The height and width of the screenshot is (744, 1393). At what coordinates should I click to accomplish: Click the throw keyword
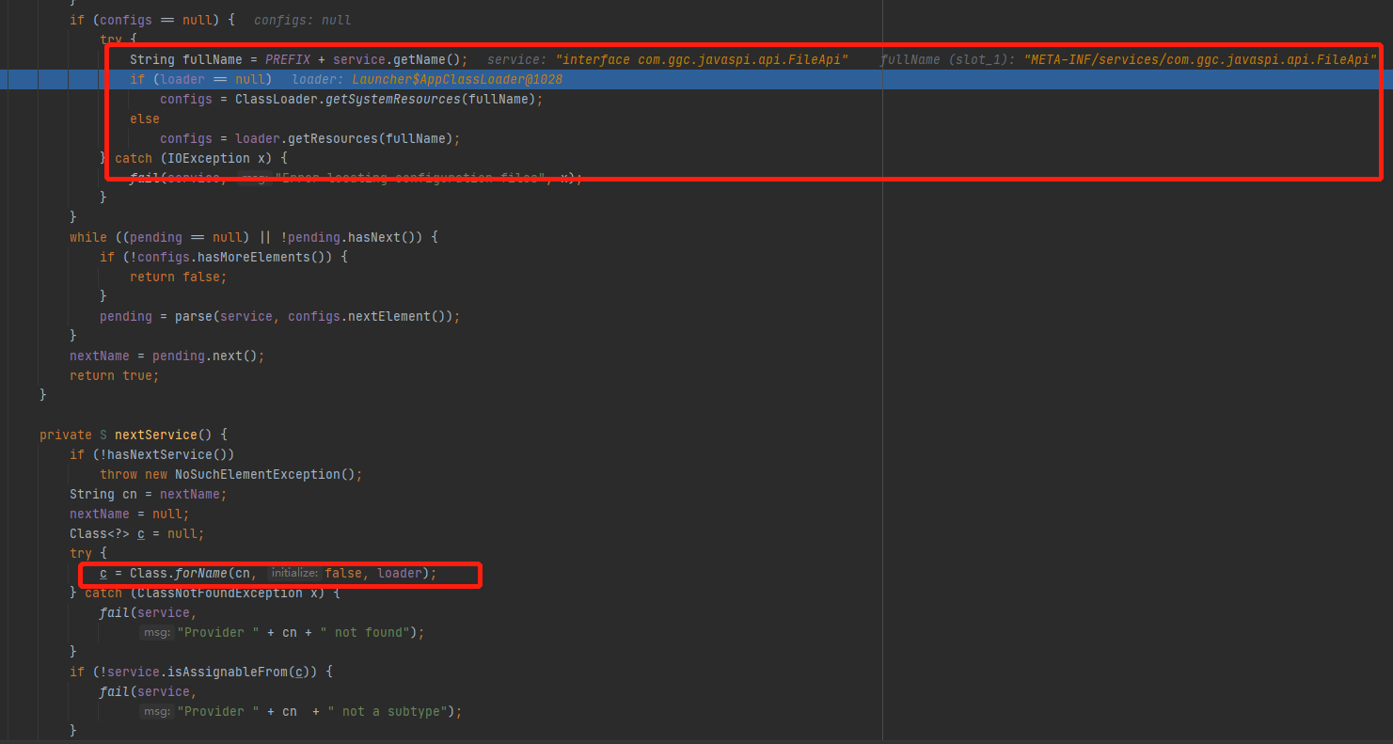[119, 474]
